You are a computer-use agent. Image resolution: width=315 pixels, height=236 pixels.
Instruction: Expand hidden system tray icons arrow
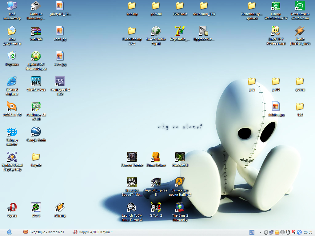tap(261, 232)
